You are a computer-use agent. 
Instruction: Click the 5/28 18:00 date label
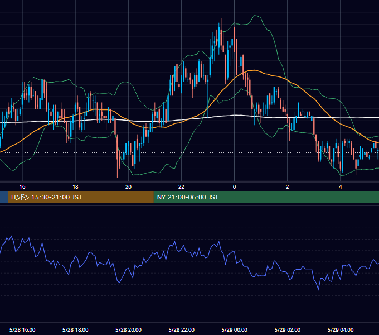(x=75, y=329)
